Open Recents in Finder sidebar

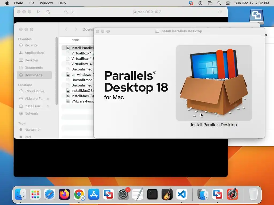coord(34,45)
